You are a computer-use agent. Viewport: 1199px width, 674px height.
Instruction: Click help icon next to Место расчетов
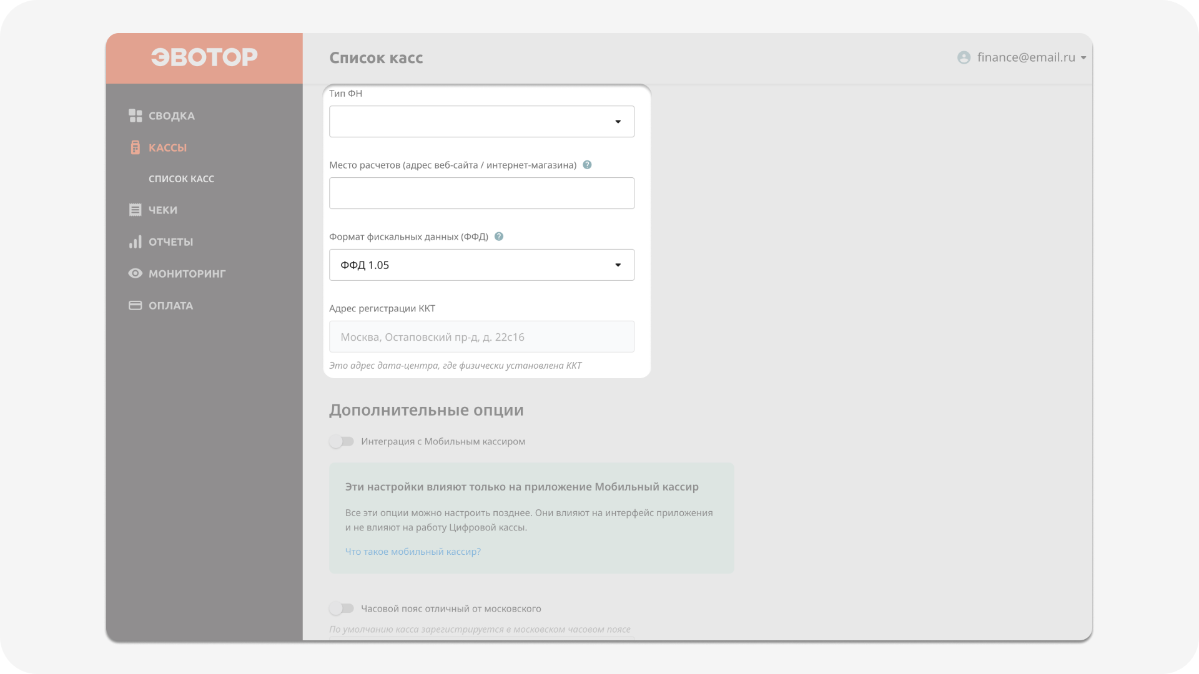coord(587,165)
